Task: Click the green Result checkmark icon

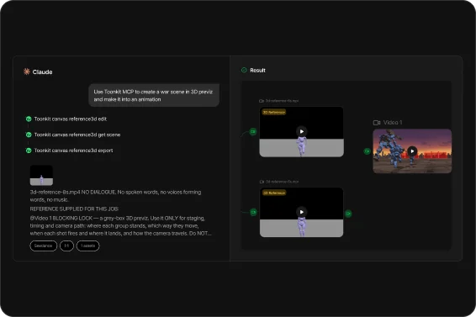Action: 244,70
